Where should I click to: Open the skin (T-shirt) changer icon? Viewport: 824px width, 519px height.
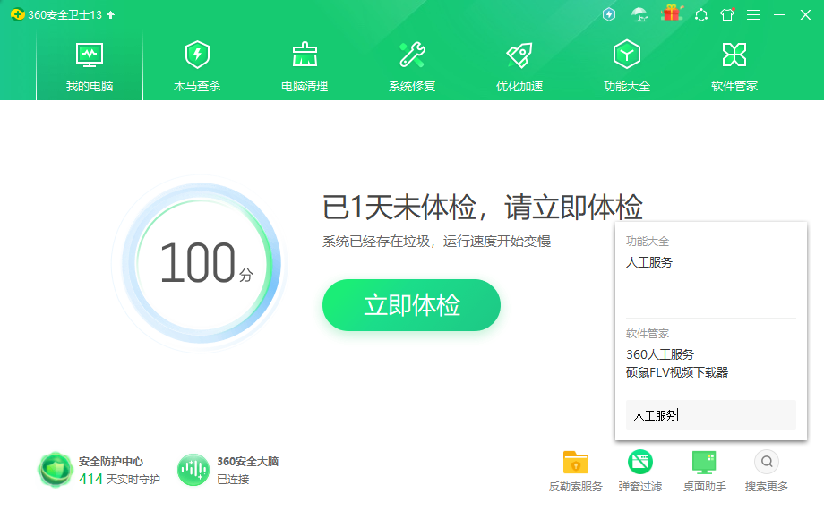[727, 14]
